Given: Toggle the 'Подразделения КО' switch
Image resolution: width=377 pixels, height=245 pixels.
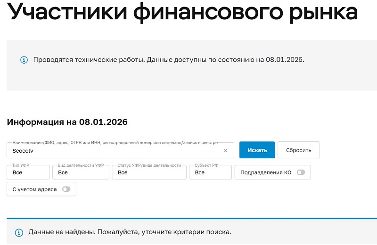Looking at the screenshot, I should pyautogui.click(x=301, y=172).
